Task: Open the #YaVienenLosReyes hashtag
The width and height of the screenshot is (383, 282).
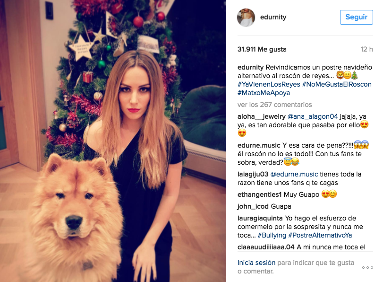Action: (269, 84)
